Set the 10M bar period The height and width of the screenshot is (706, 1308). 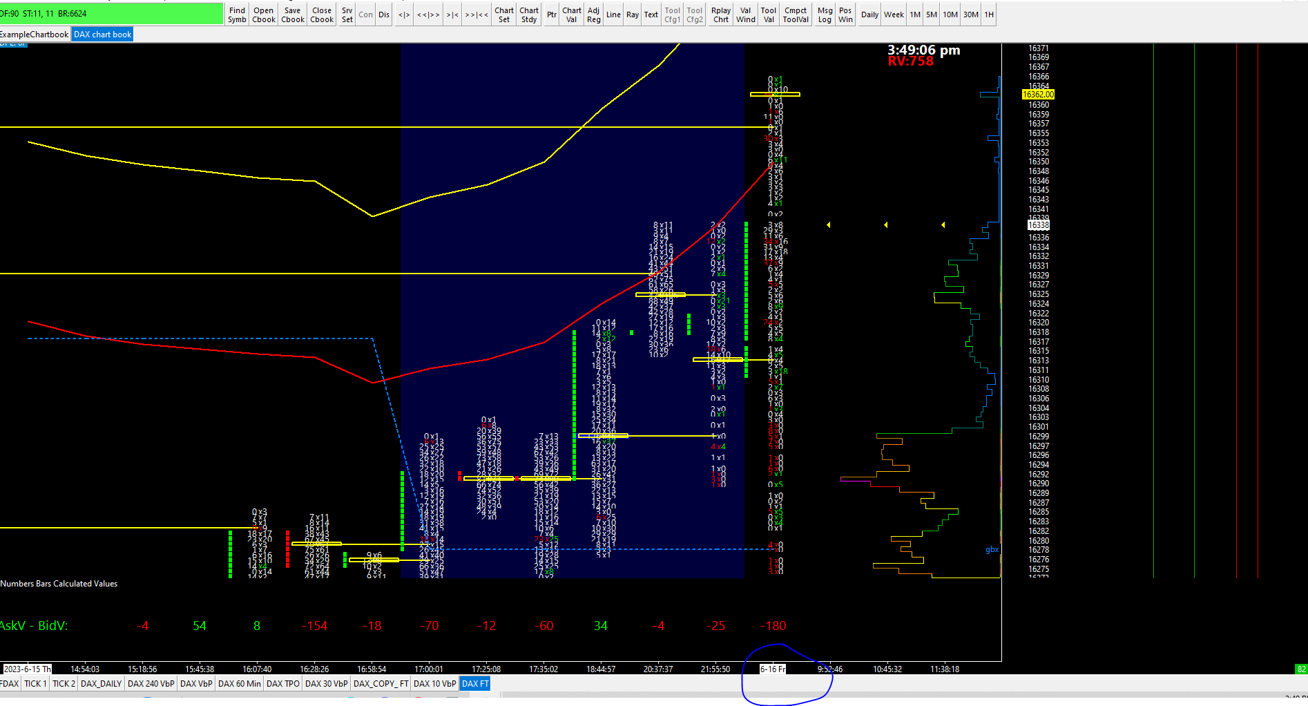coord(950,15)
